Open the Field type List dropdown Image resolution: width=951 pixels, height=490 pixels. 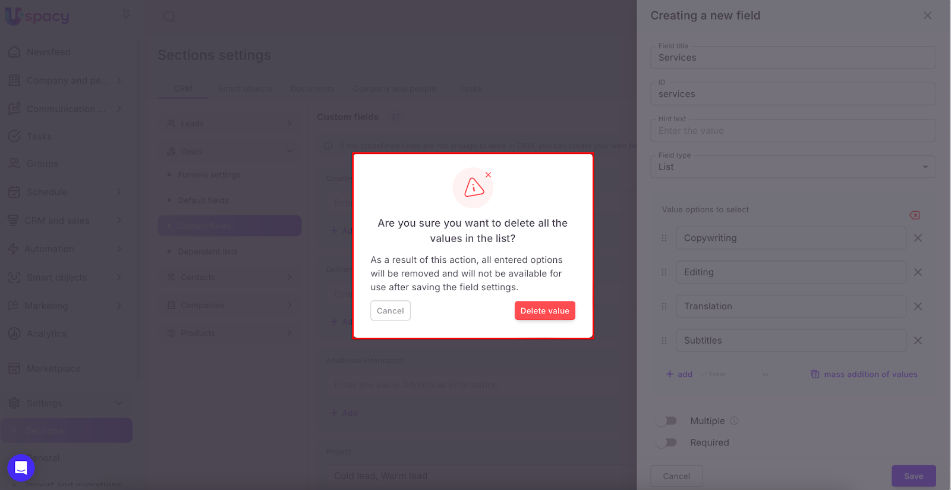793,167
